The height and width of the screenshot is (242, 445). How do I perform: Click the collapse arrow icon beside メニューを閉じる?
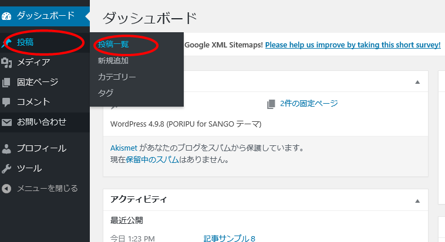click(6, 189)
